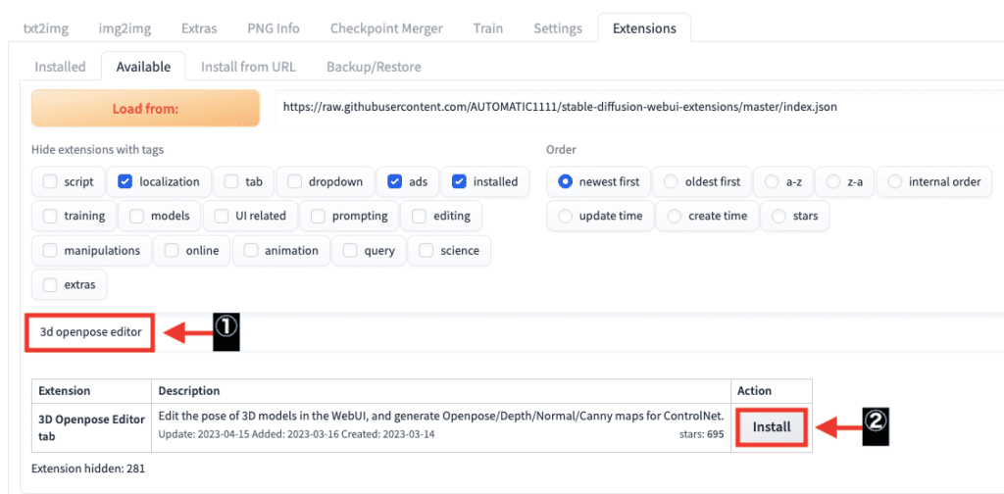
Task: Click the Load from button
Action: click(145, 108)
